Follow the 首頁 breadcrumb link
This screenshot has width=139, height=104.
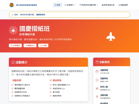pyautogui.click(x=16, y=15)
